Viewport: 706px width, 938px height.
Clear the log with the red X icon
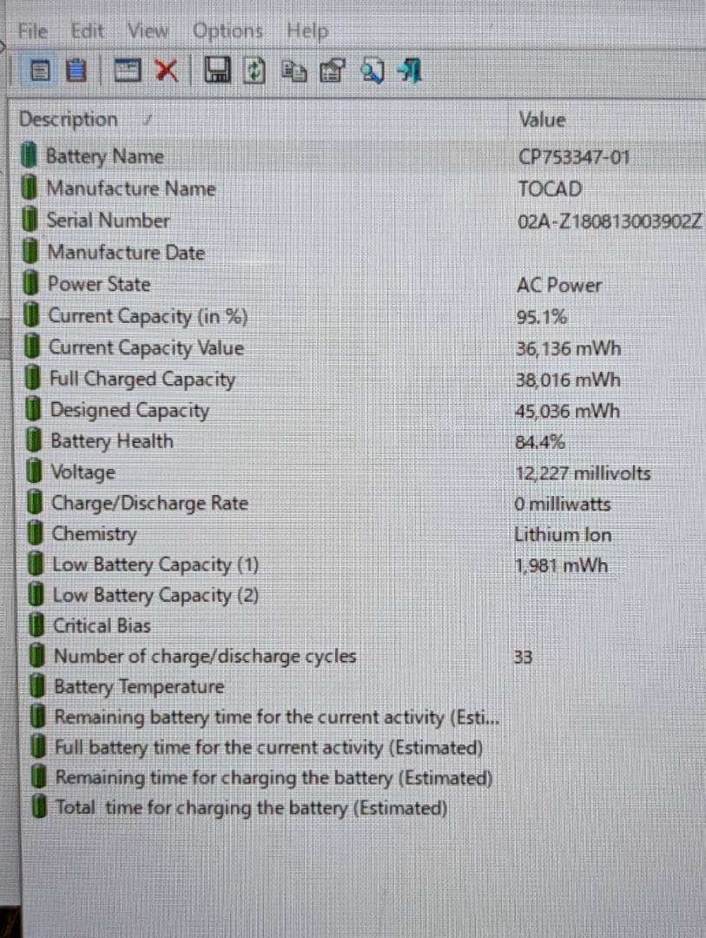[167, 70]
